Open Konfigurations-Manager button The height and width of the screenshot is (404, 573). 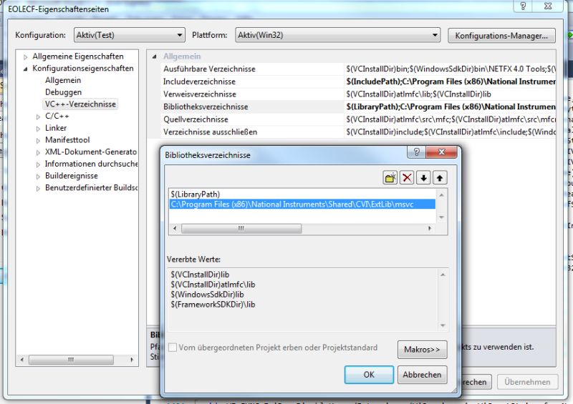(x=501, y=36)
